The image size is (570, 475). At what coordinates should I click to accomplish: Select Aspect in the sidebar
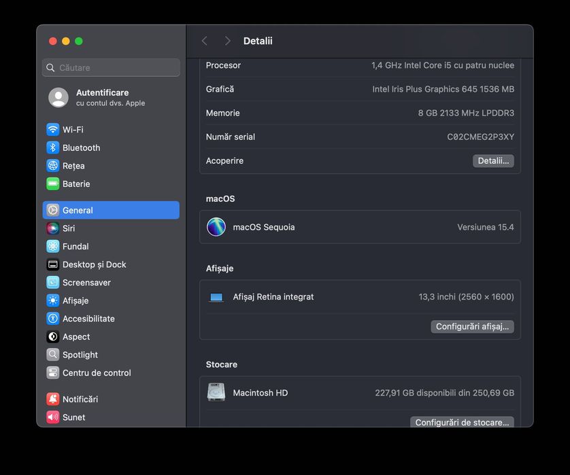(111, 336)
